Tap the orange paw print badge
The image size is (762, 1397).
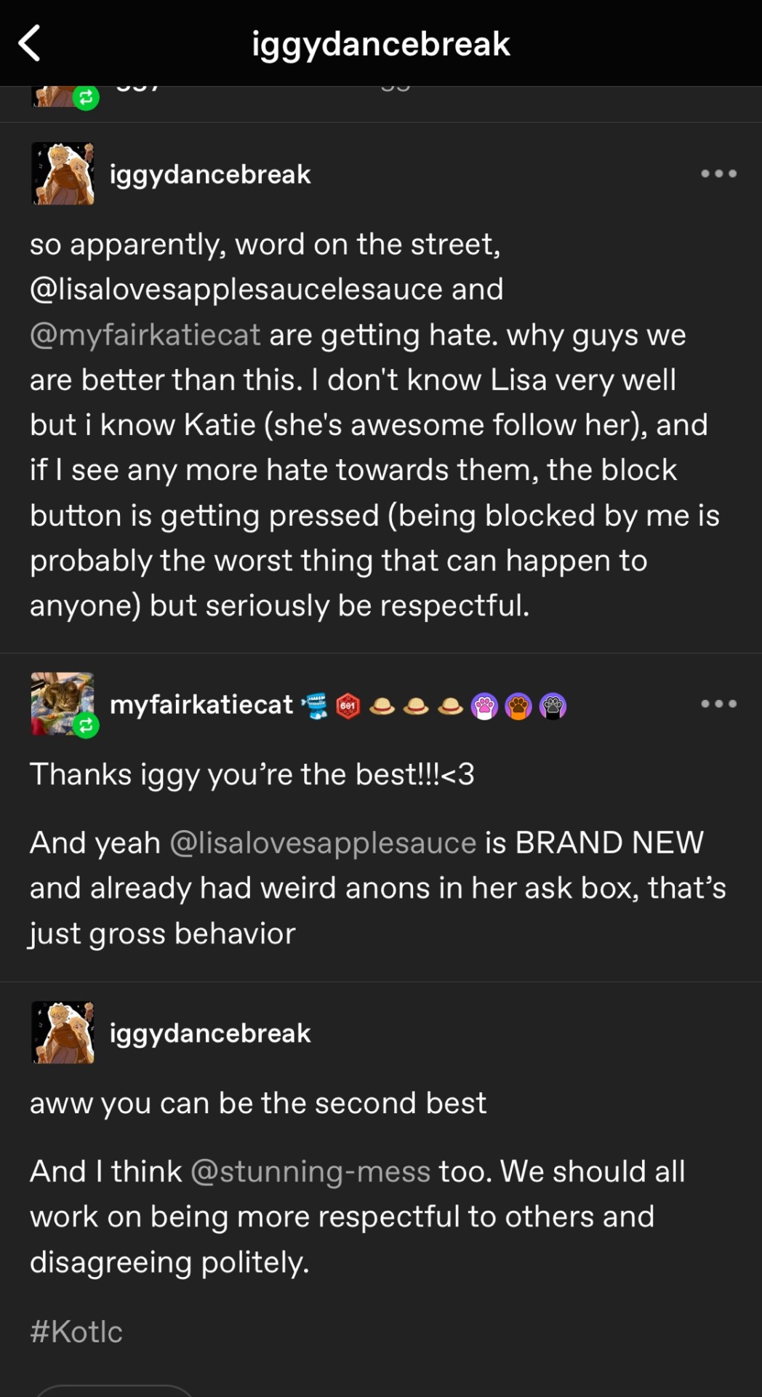pyautogui.click(x=518, y=706)
